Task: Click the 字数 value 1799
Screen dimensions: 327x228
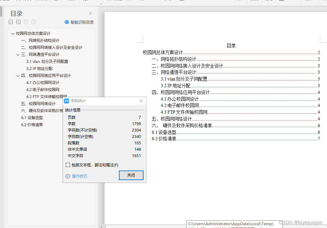Action: (136, 124)
